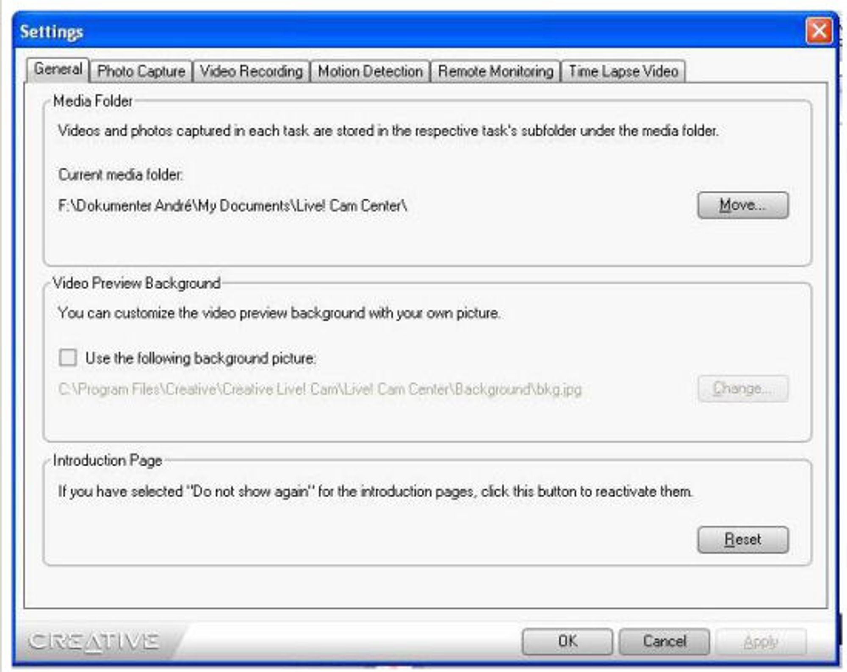Click the greyed-out Change... button
The width and height of the screenshot is (847, 672).
[x=743, y=388]
